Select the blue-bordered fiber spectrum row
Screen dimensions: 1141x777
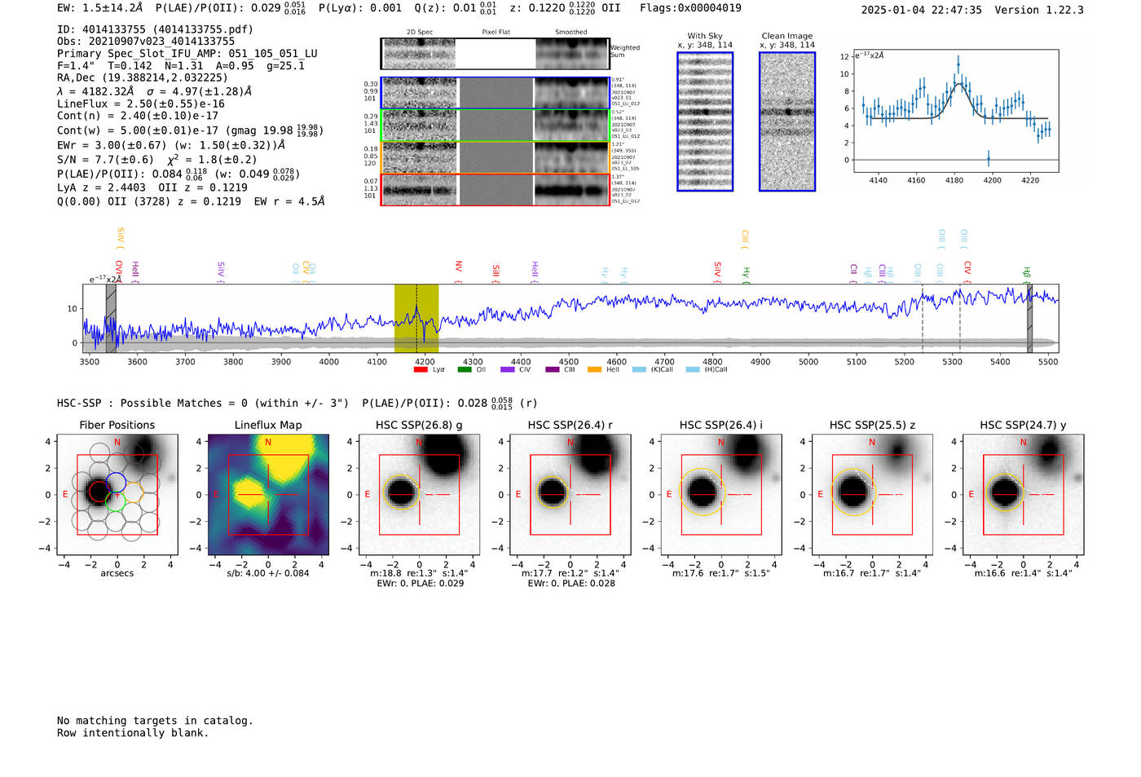point(495,93)
